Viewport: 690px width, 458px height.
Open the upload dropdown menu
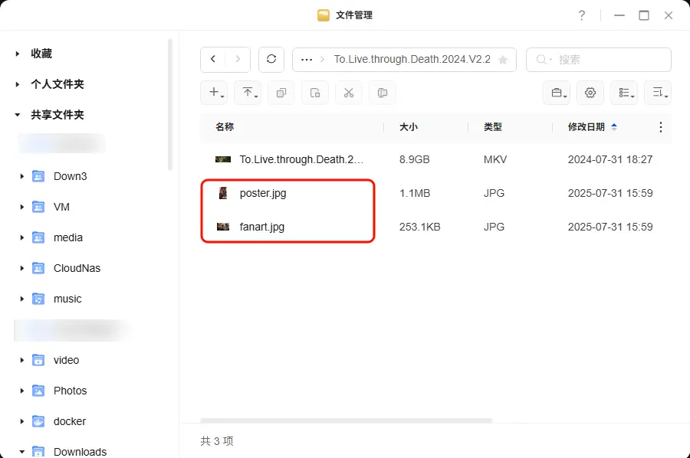pos(250,93)
